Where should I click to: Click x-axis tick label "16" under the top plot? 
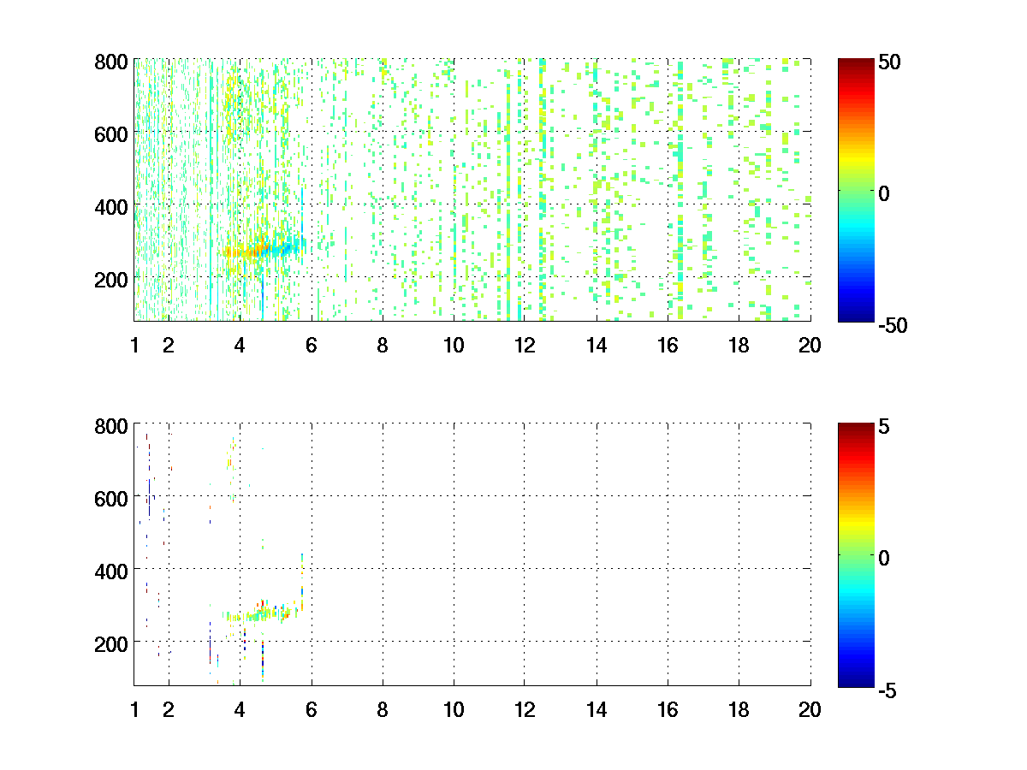[x=667, y=346]
